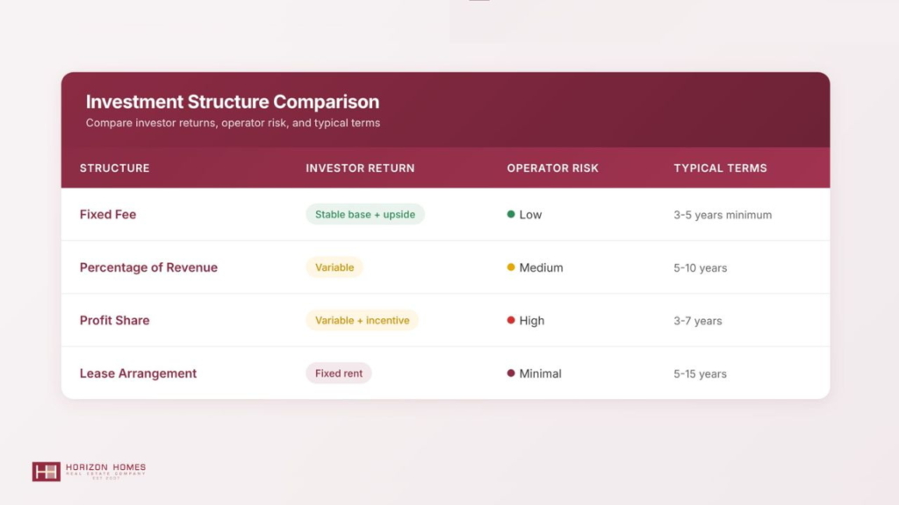This screenshot has height=505, width=899.
Task: Click the Investment Structure Comparison title
Action: pos(233,102)
